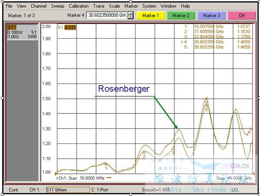Decrease marker frequency with down stepper arrow

point(131,17)
